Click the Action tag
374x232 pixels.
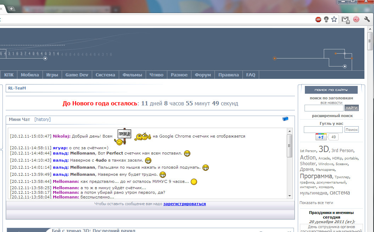[x=308, y=157]
